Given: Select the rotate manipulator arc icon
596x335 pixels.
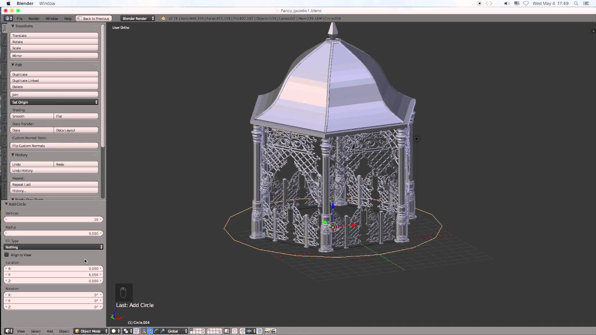Looking at the screenshot, I should click(156, 331).
